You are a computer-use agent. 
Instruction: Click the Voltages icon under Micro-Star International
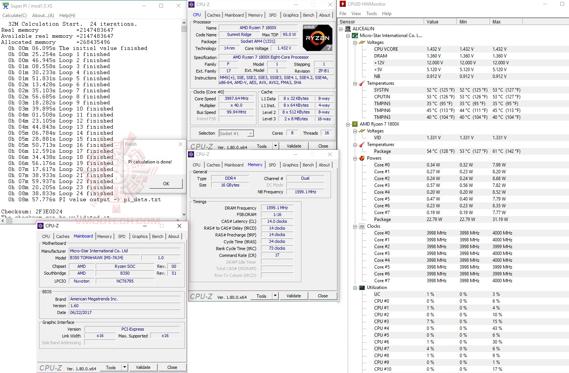pos(362,42)
